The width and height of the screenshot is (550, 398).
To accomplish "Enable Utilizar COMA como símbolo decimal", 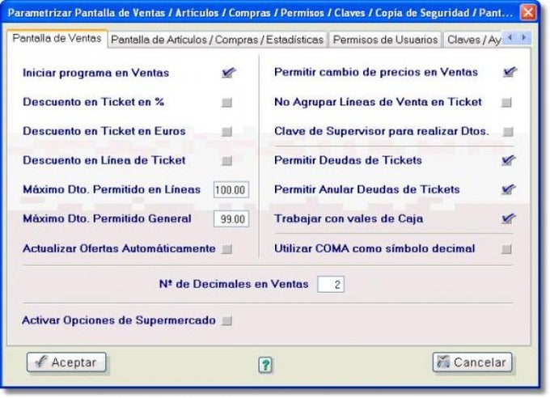I will pos(506,249).
